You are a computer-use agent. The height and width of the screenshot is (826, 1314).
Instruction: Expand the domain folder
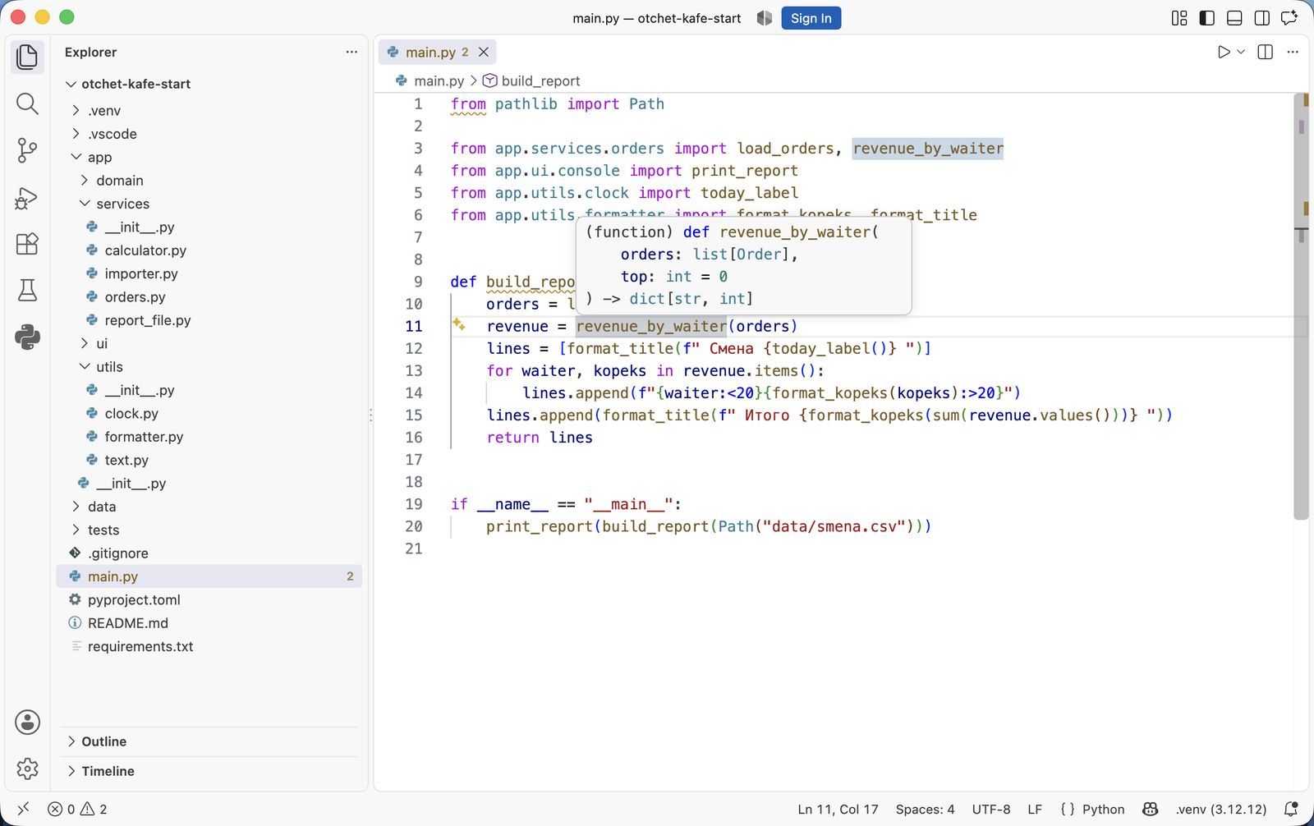85,181
